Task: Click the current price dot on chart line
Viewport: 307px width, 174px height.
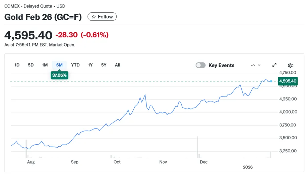Action: [271, 81]
